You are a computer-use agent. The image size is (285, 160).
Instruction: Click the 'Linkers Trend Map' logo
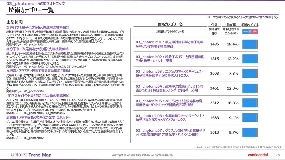coord(31,155)
